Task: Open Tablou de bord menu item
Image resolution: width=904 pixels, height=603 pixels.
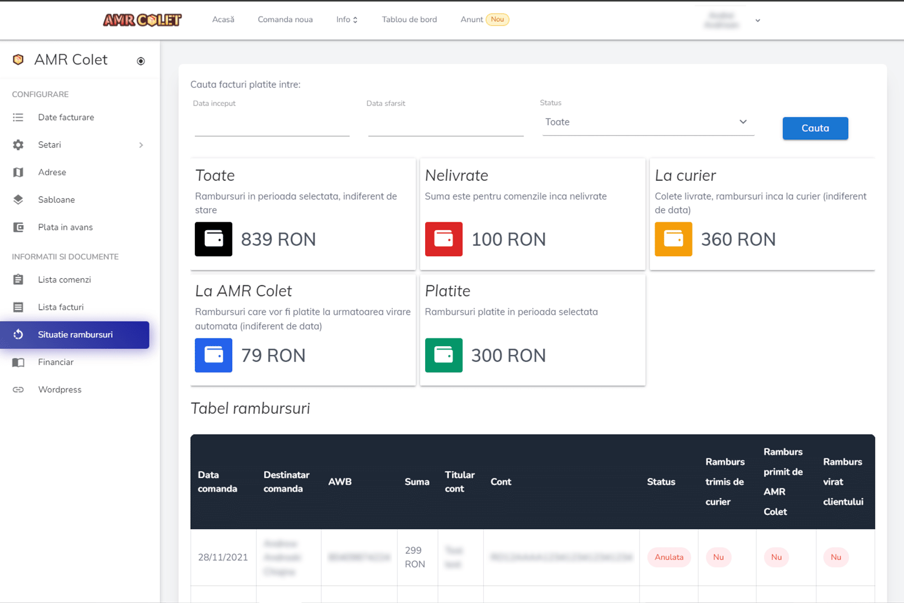Action: pyautogui.click(x=409, y=20)
